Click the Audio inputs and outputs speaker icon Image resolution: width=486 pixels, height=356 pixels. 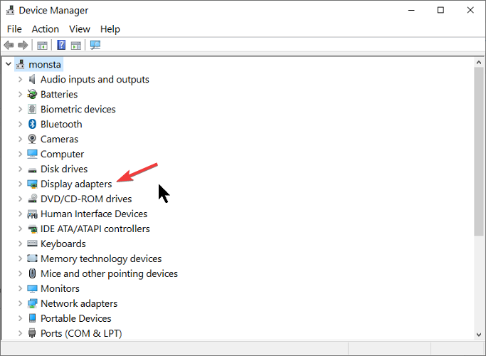click(32, 79)
